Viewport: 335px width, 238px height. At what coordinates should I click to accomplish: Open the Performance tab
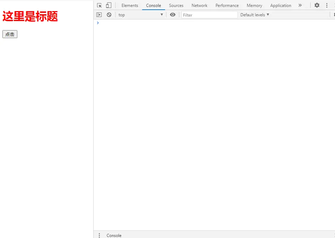point(227,6)
